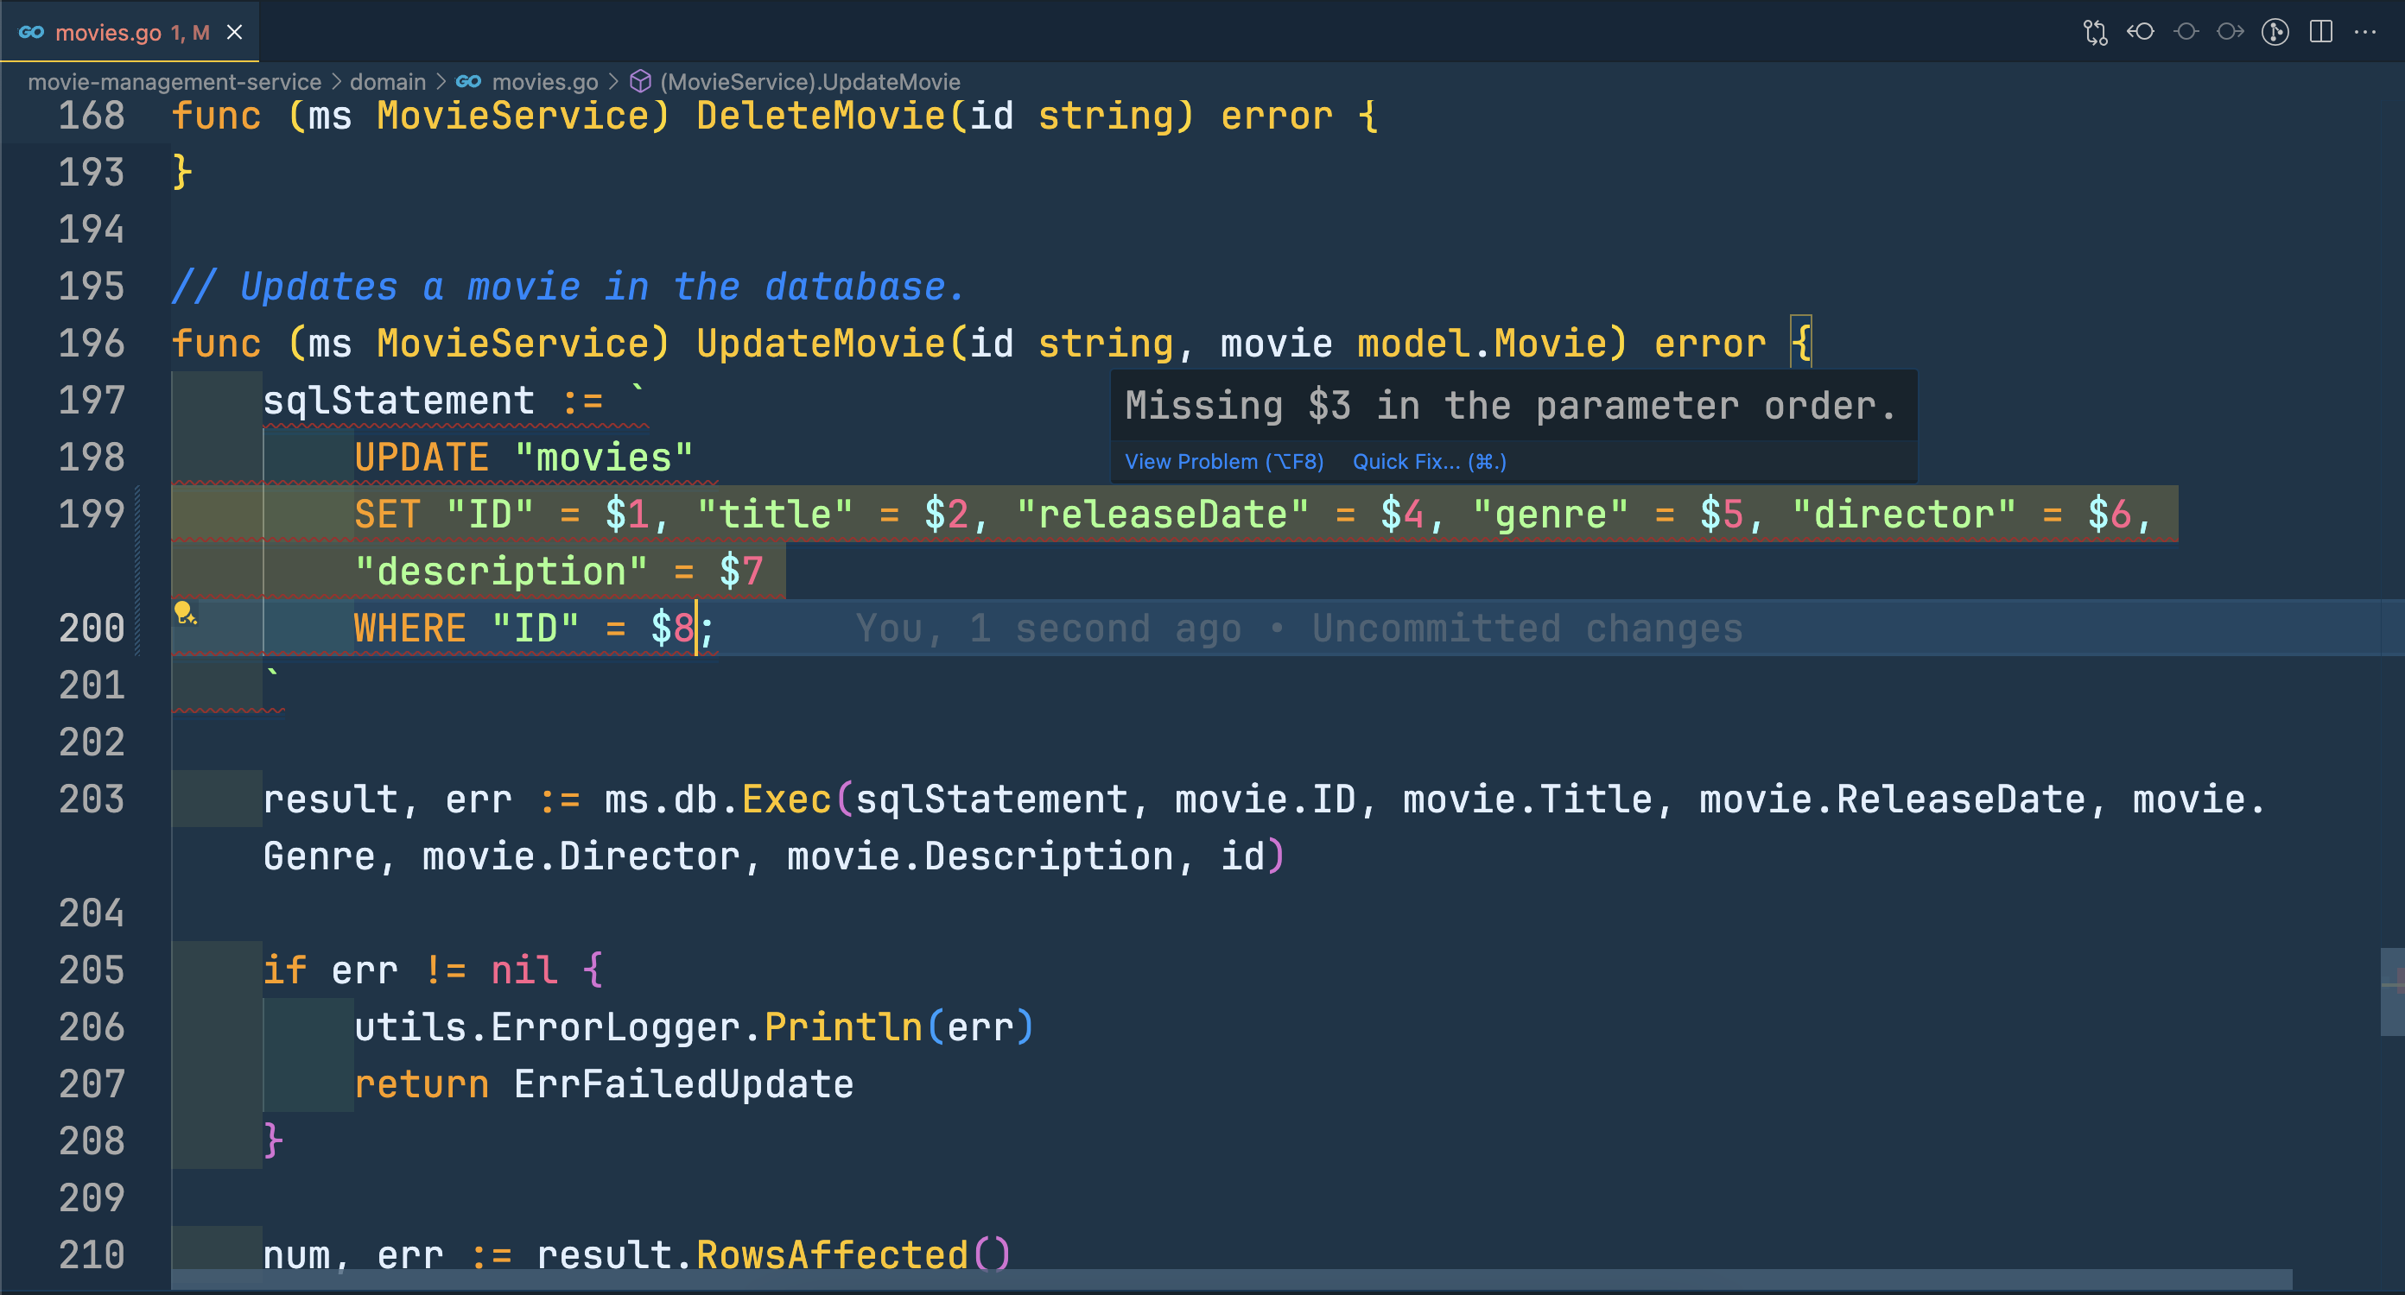Screen dimensions: 2405x1295
Task: Click the compare changes git icon
Action: (x=2095, y=33)
